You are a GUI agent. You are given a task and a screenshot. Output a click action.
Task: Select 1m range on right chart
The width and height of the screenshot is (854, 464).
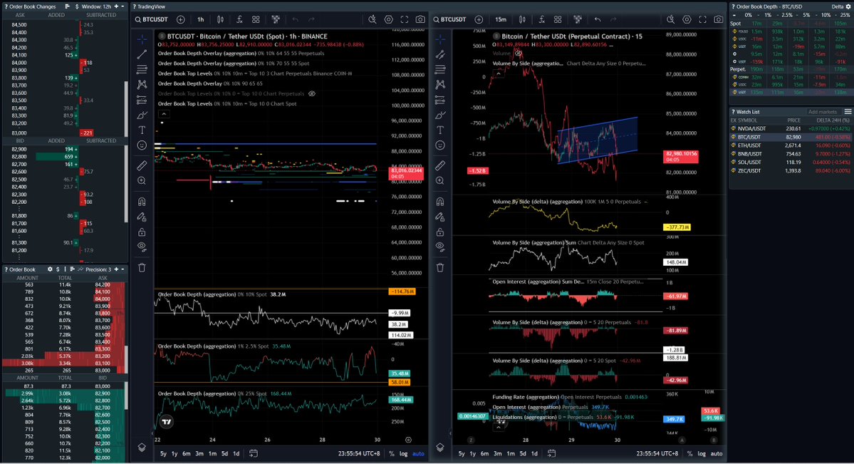click(510, 453)
